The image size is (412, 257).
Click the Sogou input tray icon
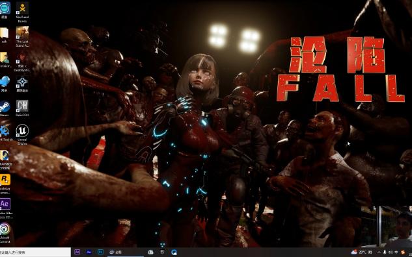point(403,252)
